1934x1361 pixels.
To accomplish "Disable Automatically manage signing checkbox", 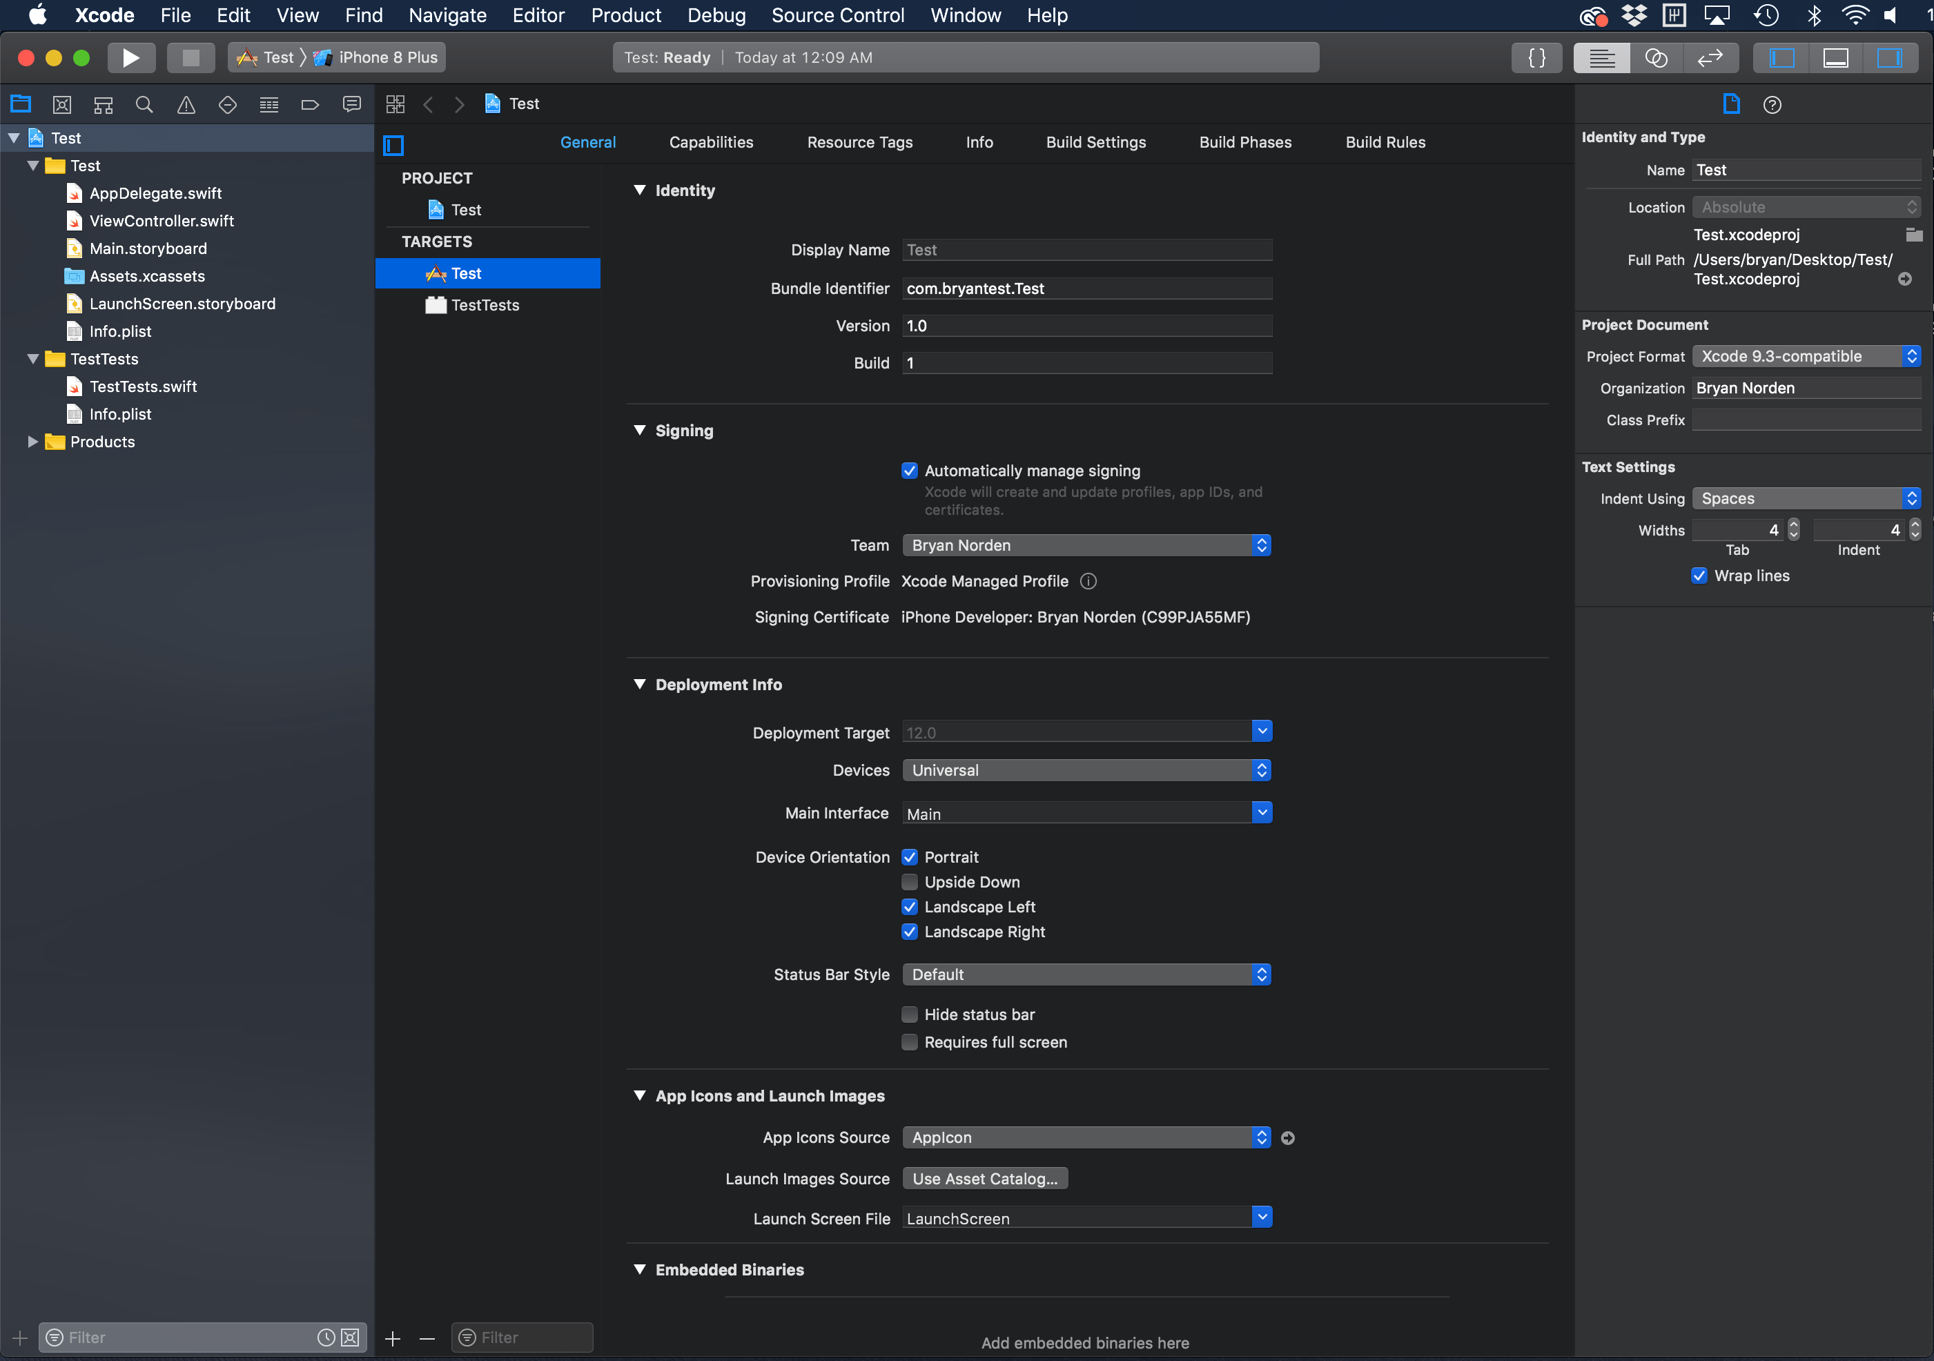I will [909, 471].
